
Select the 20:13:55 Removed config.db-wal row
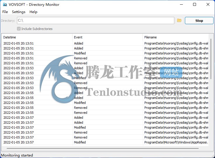coord(105,113)
